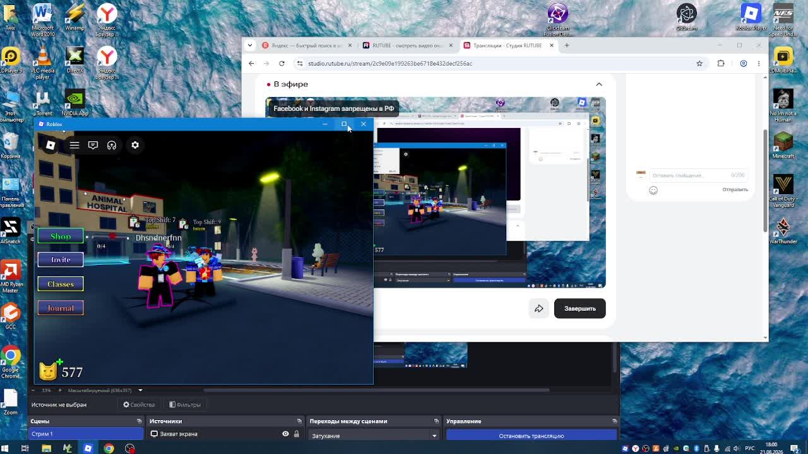Collapse the В эфире section chevron

(599, 84)
